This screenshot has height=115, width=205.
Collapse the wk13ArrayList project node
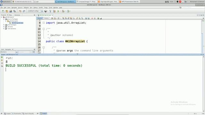click(x=1, y=17)
